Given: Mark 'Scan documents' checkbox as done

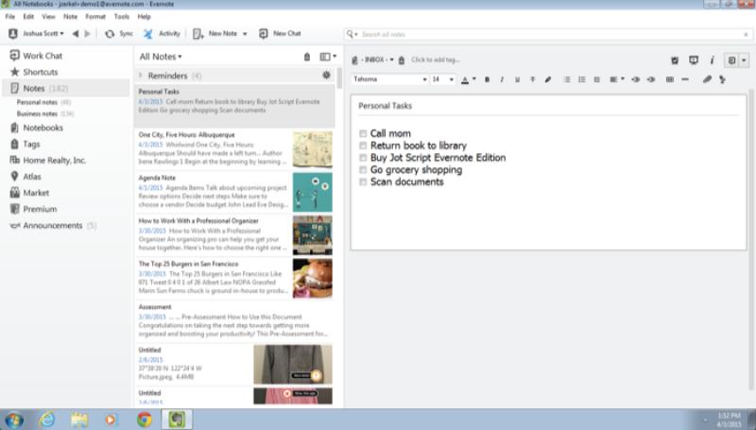Looking at the screenshot, I should point(363,181).
